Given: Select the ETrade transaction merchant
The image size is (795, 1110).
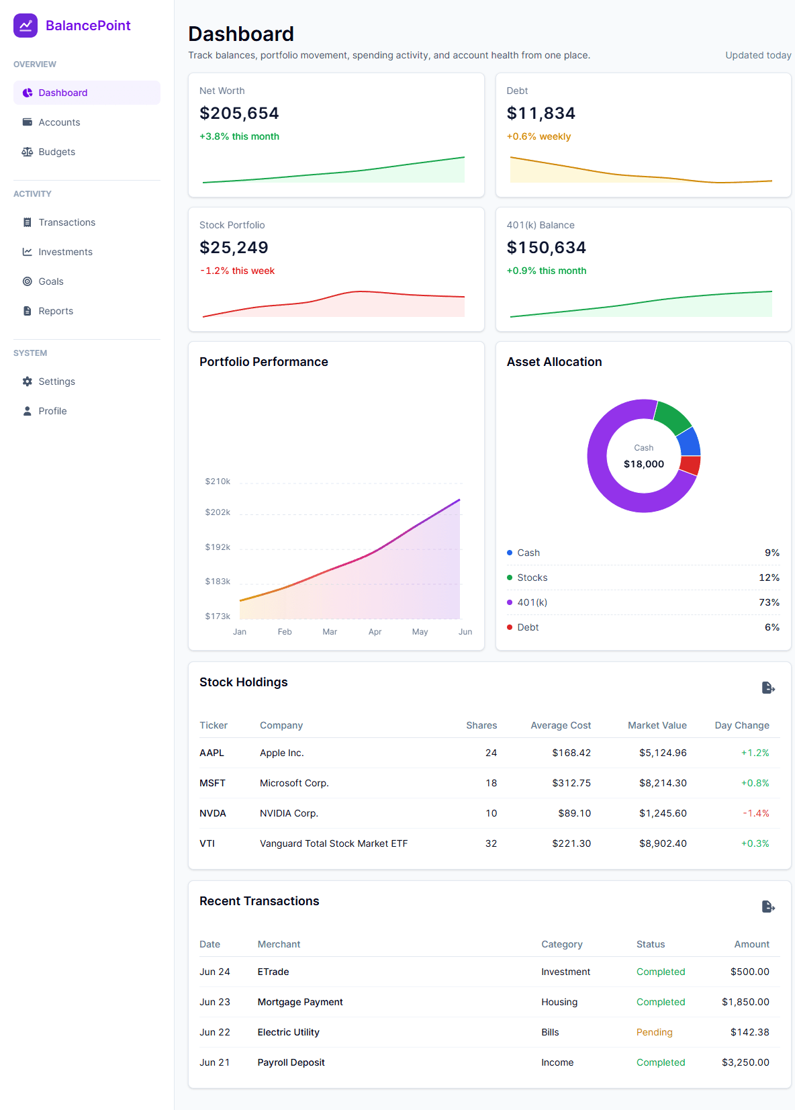Looking at the screenshot, I should (x=273, y=972).
